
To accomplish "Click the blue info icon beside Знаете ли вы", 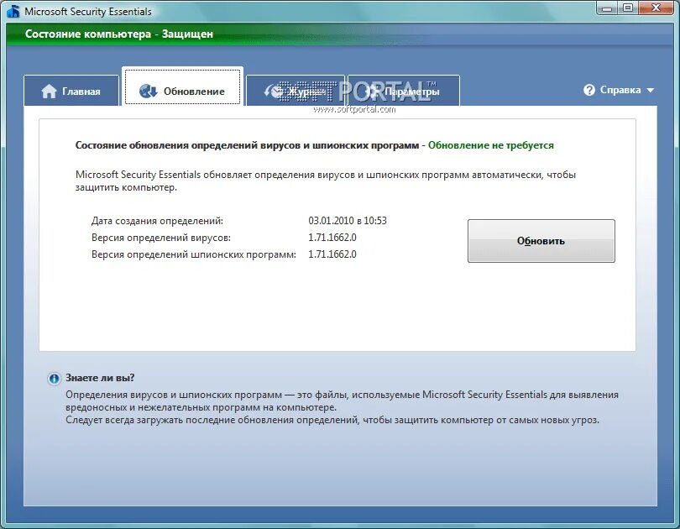I will point(54,379).
